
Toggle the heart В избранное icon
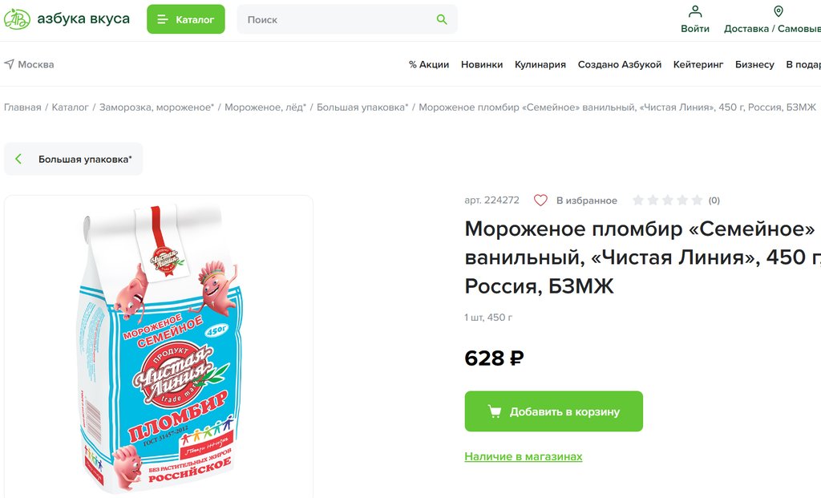(540, 200)
